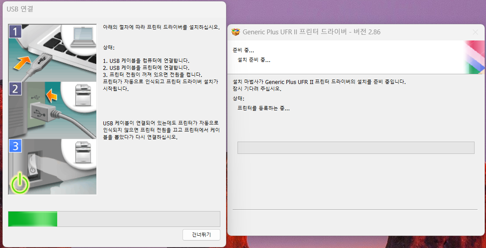Click the printer icon in step 3 image

point(83,152)
